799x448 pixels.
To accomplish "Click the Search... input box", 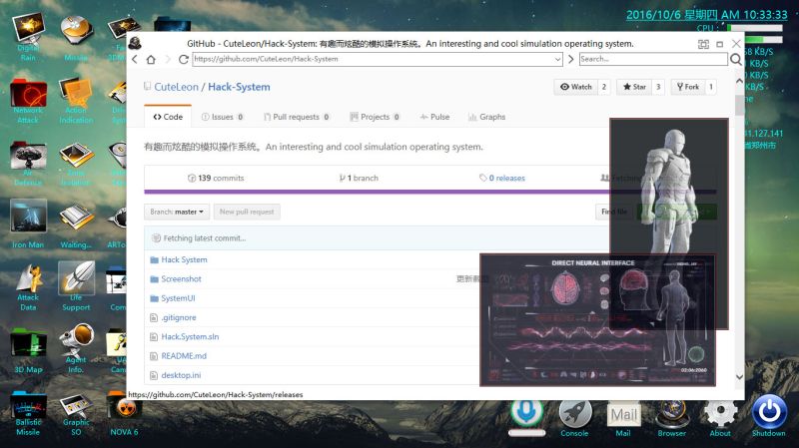I will pos(653,59).
